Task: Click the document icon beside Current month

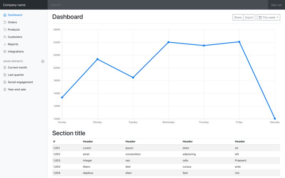Action: (5, 67)
